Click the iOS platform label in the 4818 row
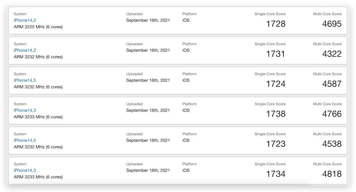This screenshot has width=356, height=192. (186, 170)
